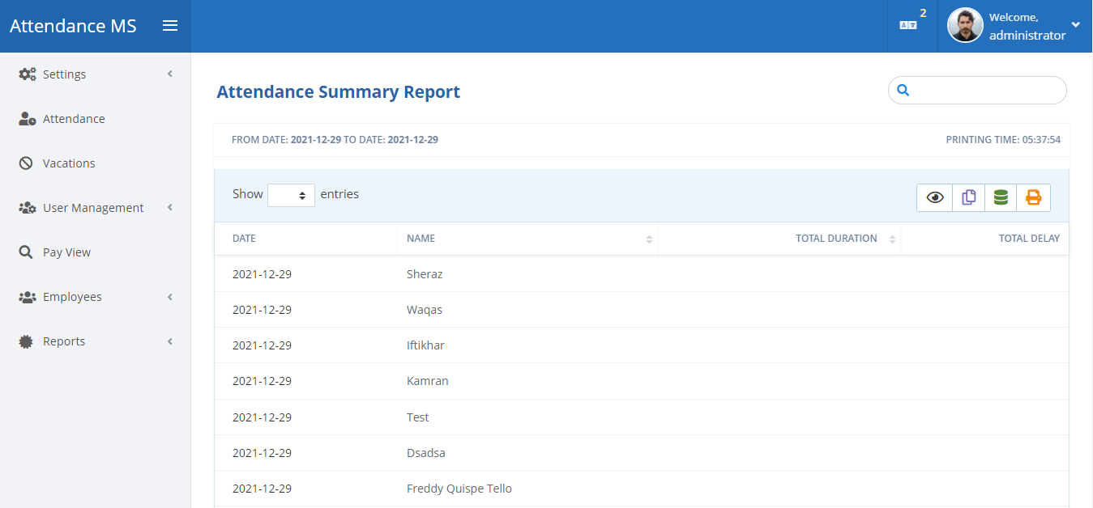1093x508 pixels.
Task: Click the eye column visibility button
Action: pyautogui.click(x=934, y=197)
